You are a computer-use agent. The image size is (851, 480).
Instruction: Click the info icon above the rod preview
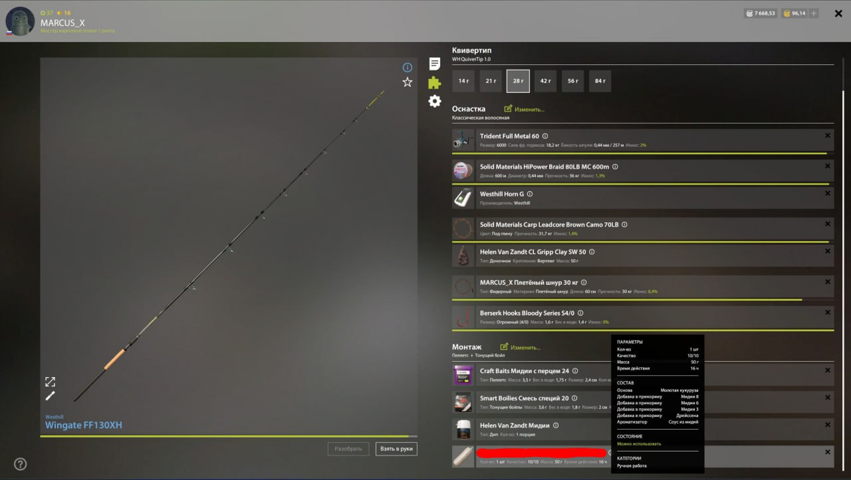(x=408, y=67)
